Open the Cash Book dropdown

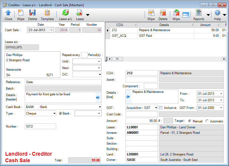100,107
